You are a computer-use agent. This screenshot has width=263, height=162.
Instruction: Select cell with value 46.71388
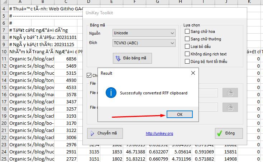134,152
